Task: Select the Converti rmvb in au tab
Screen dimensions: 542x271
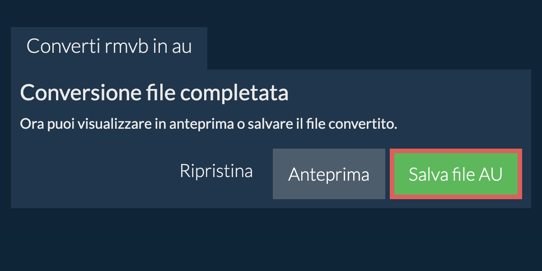Action: [x=109, y=47]
